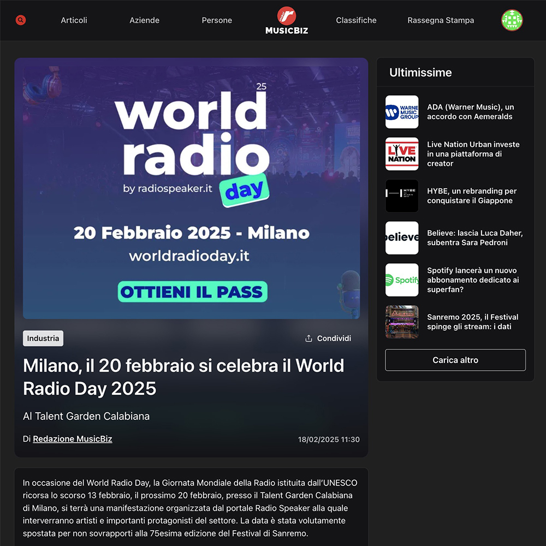Click the Sanremo Ariston theatre thumbnail
546x546 pixels.
click(402, 322)
